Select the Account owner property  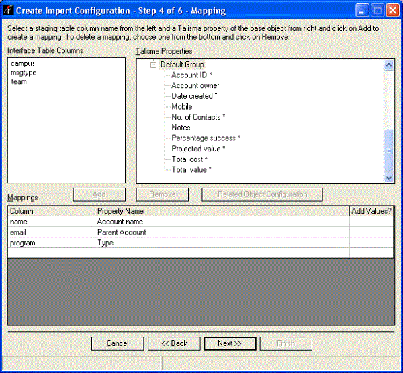click(195, 85)
